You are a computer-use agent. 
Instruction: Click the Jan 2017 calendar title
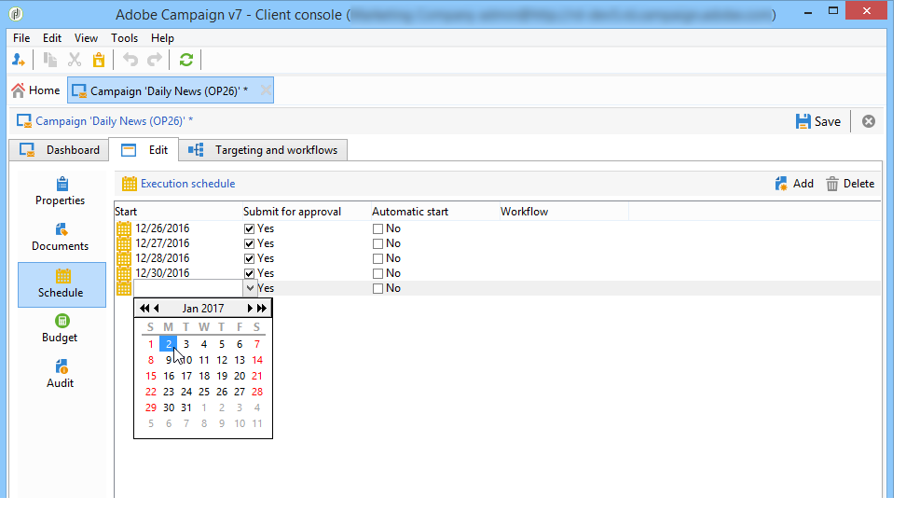(203, 308)
